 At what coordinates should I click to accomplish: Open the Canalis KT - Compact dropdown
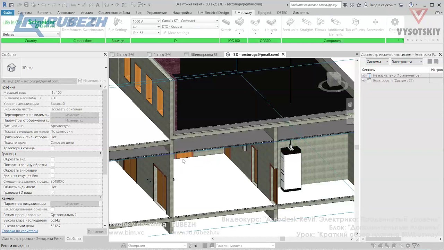click(190, 21)
